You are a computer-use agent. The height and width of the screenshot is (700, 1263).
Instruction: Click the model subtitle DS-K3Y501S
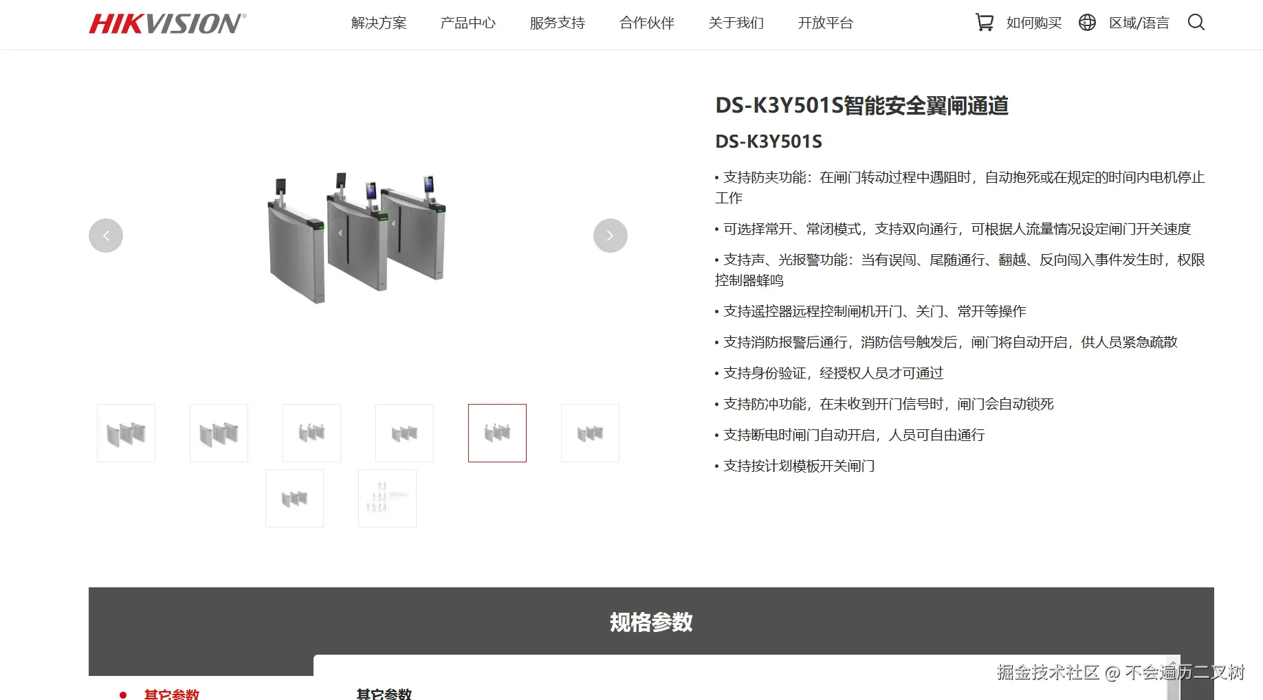coord(769,142)
